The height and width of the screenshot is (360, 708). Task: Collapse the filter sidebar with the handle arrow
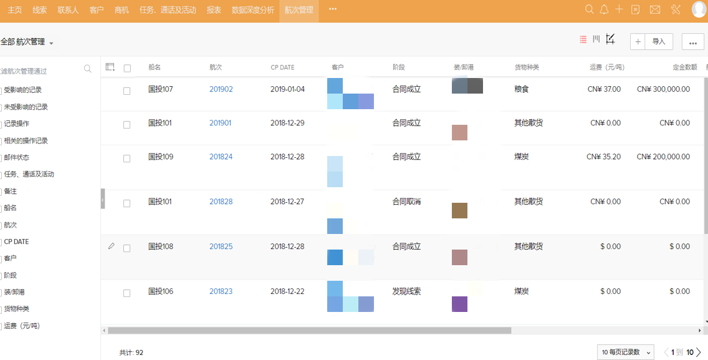[103, 199]
